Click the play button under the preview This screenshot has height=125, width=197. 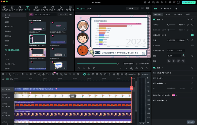click(89, 68)
